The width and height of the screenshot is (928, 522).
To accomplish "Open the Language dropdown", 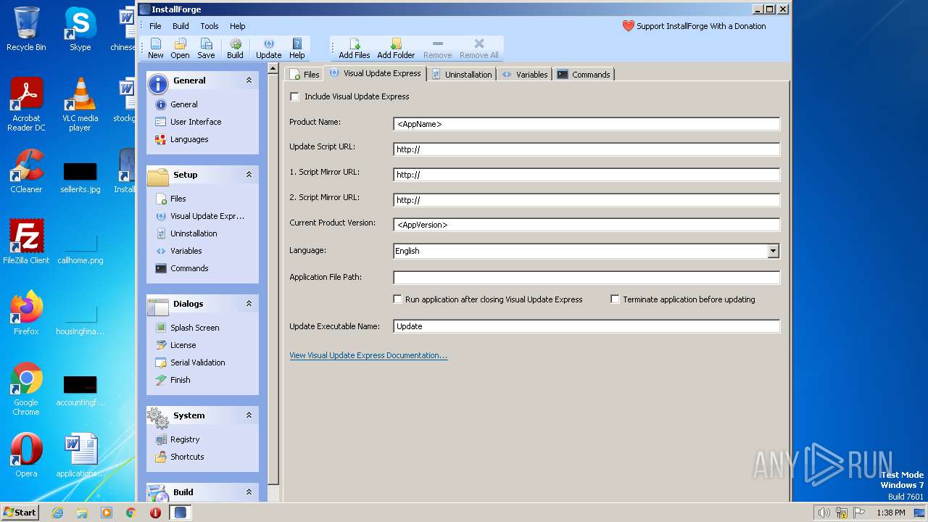I will click(773, 251).
